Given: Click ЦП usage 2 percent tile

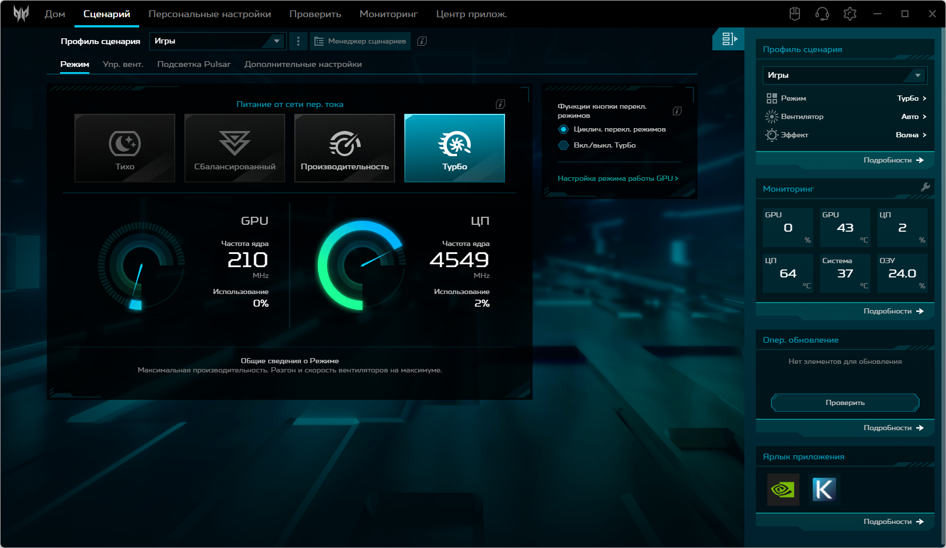Looking at the screenshot, I should (902, 228).
